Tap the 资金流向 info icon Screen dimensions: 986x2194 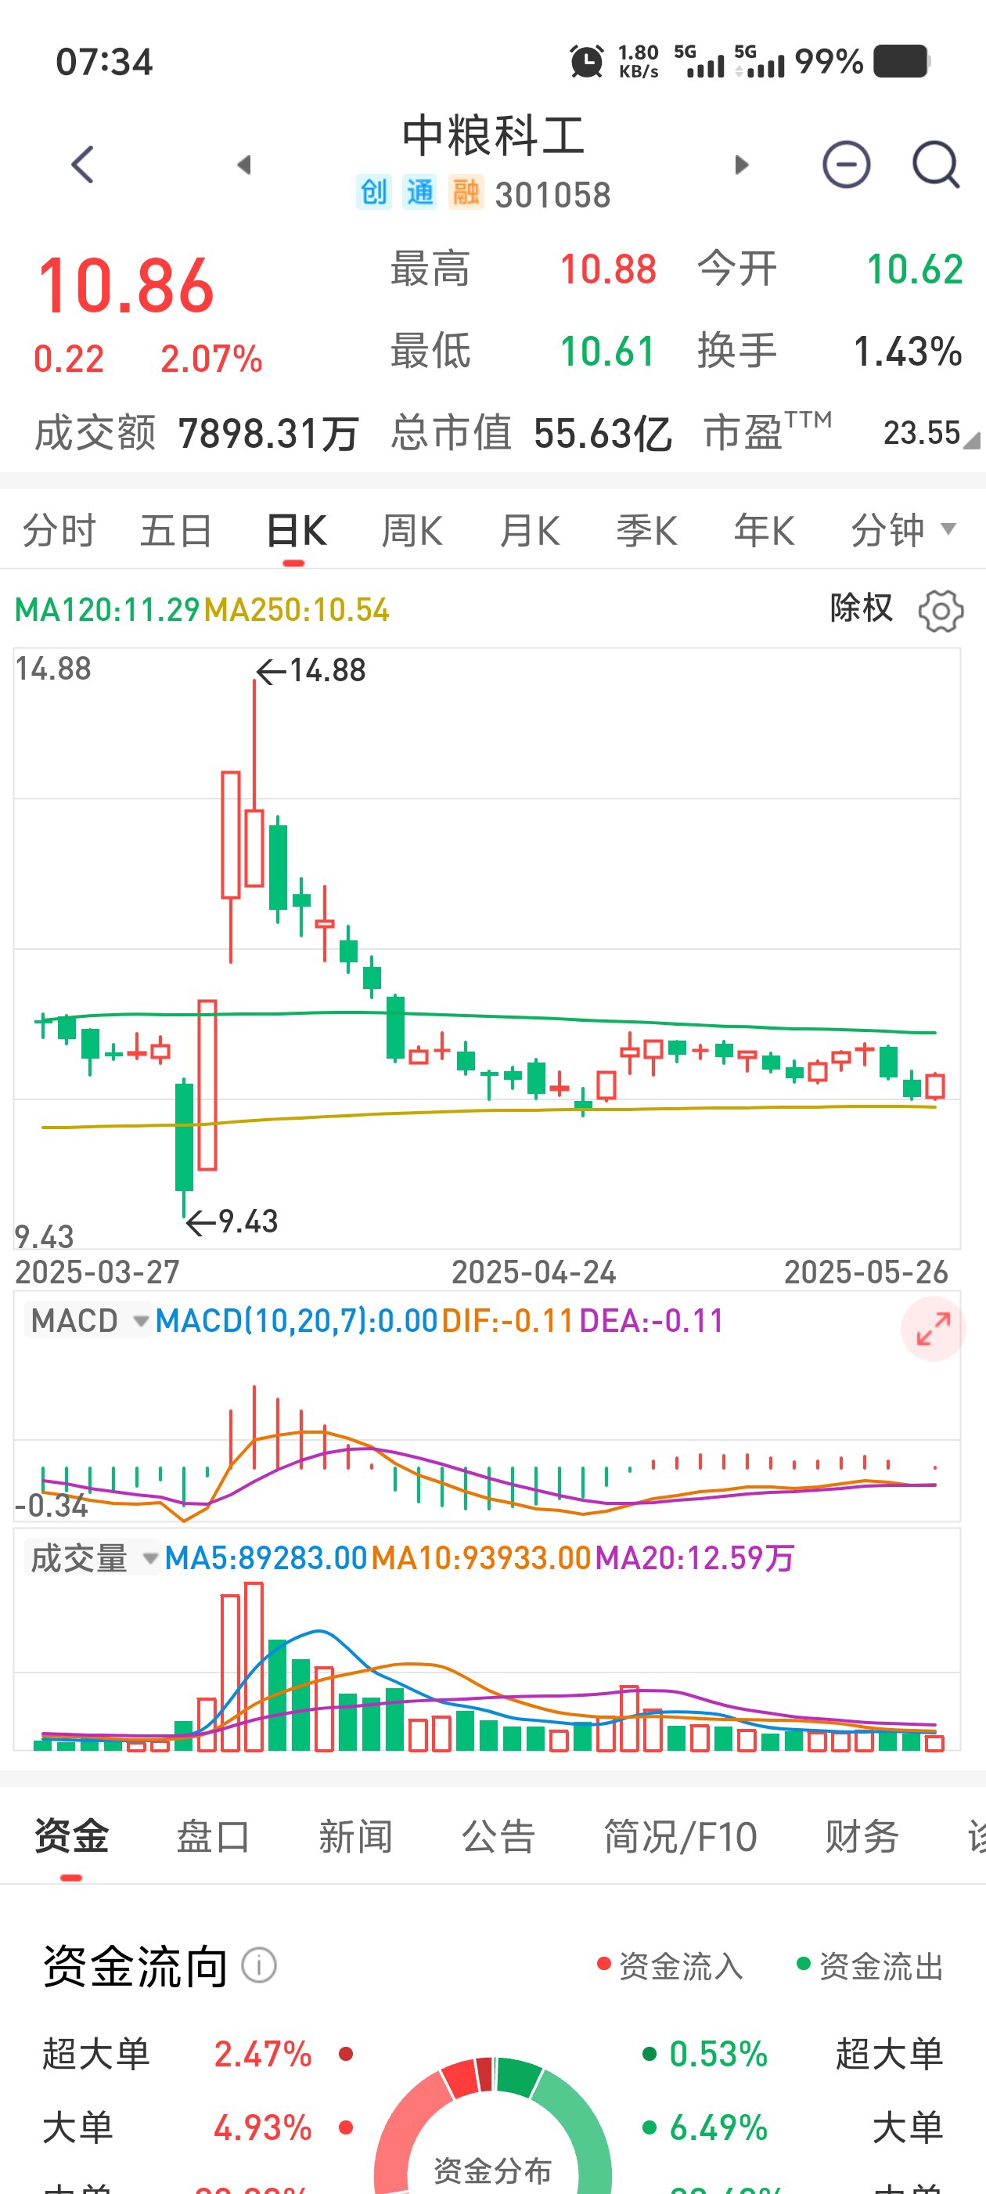(259, 1965)
